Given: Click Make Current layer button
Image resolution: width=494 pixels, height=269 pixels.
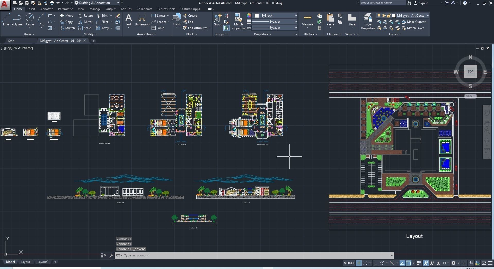Looking at the screenshot, I should [413, 22].
